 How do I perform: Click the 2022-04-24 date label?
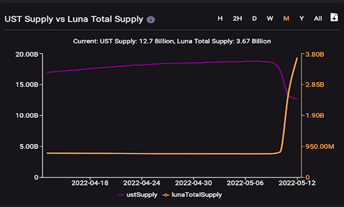(142, 183)
